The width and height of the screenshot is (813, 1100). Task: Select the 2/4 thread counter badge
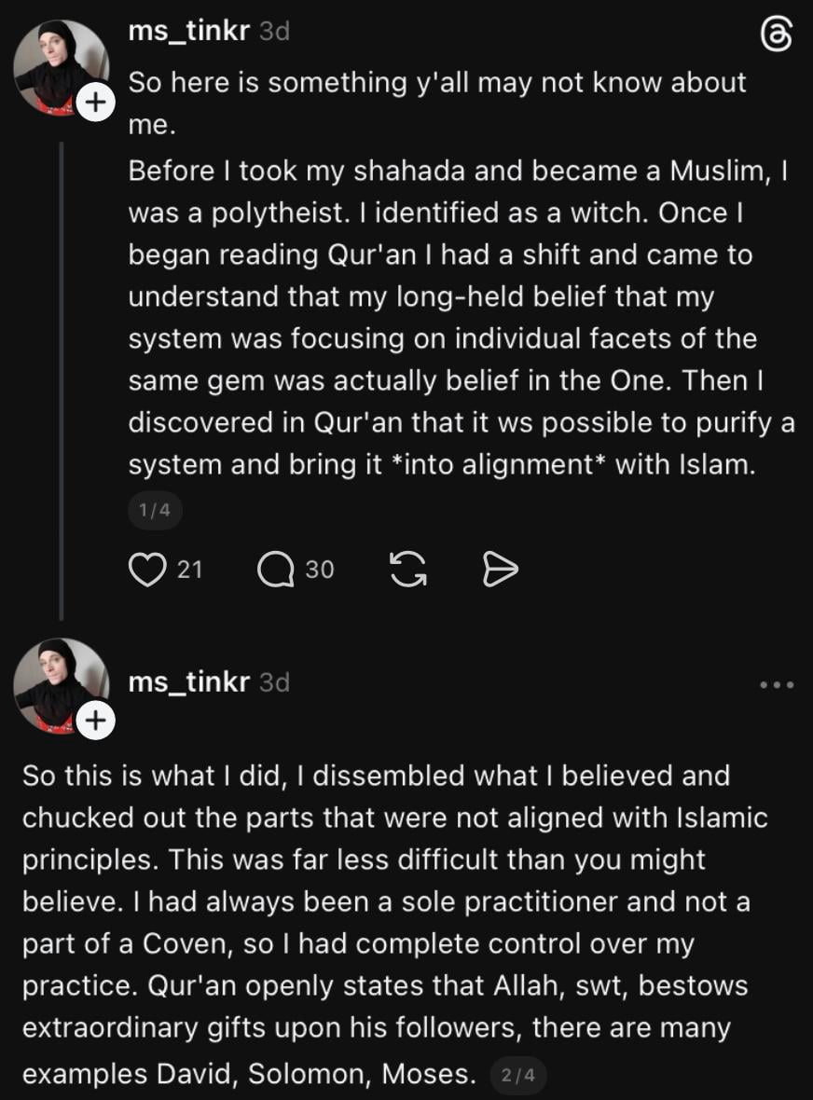pyautogui.click(x=518, y=1075)
